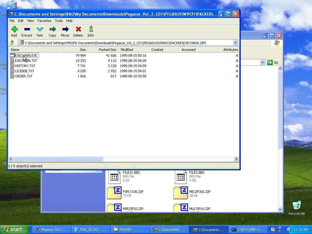312x234 pixels.
Task: Sort by Attributes column header
Action: [x=224, y=50]
